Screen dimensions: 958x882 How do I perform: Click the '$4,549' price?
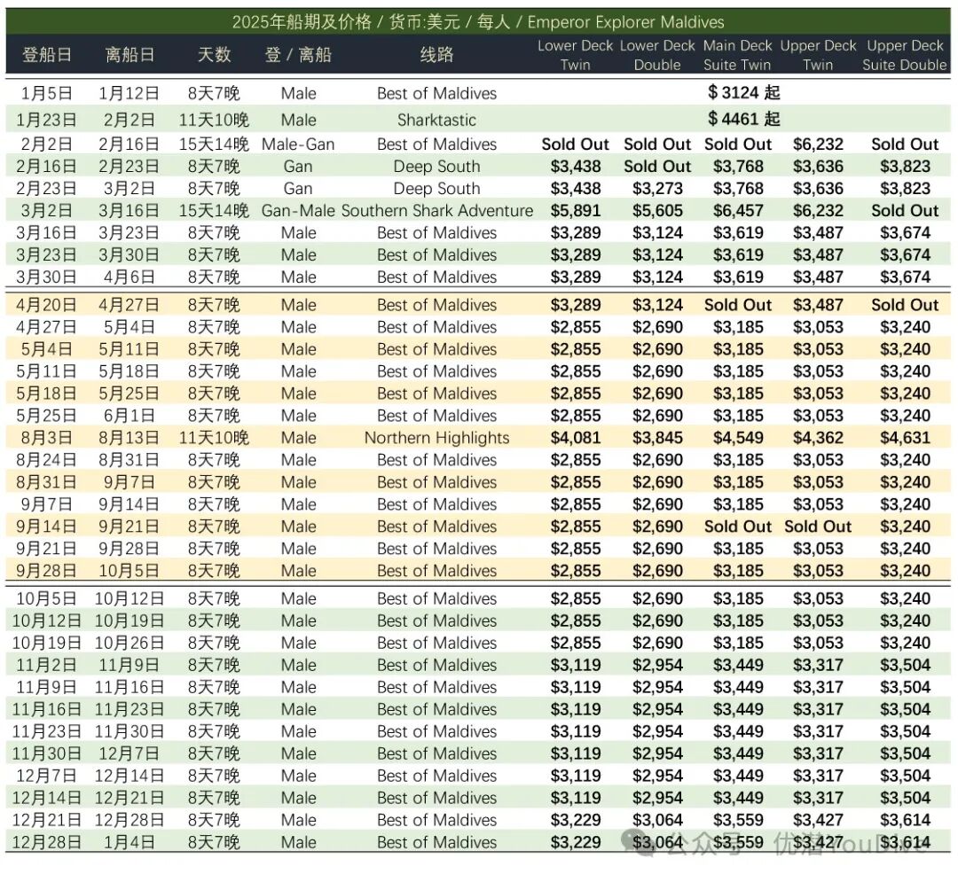738,438
